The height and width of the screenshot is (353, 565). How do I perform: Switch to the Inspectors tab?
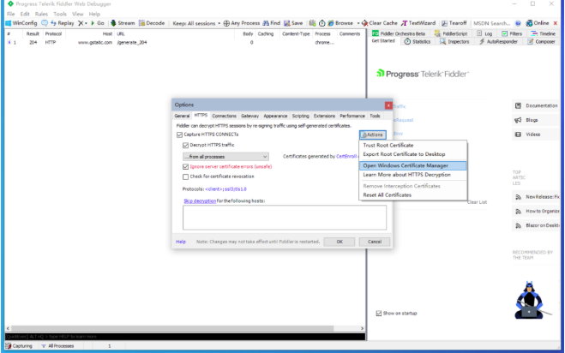click(x=454, y=42)
